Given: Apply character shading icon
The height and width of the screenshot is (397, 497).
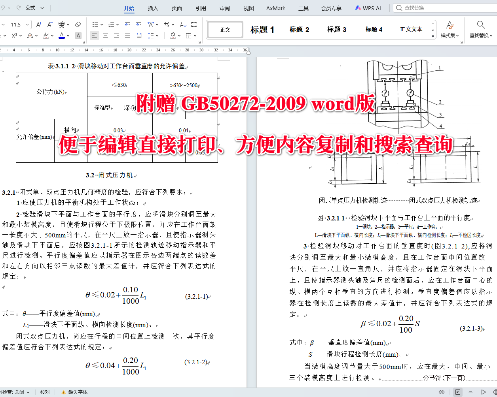Looking at the screenshot, I should tap(78, 36).
